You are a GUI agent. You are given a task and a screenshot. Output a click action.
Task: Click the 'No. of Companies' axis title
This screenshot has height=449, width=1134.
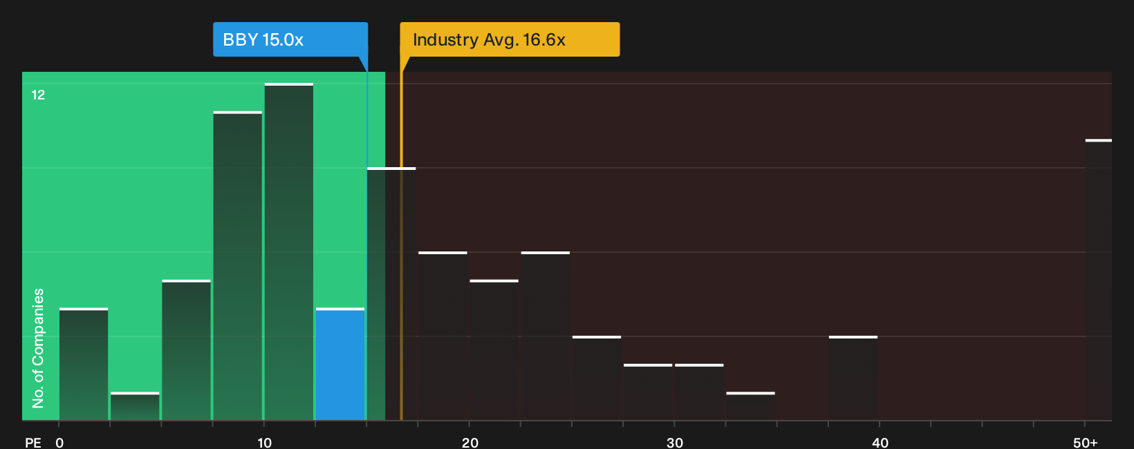[x=38, y=348]
